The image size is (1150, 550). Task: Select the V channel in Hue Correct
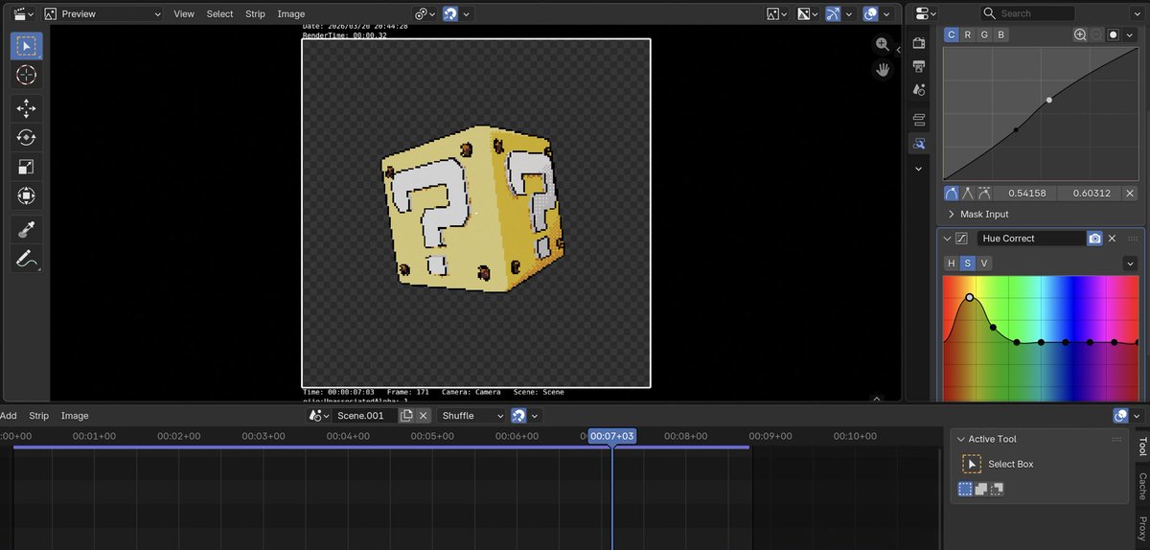984,264
